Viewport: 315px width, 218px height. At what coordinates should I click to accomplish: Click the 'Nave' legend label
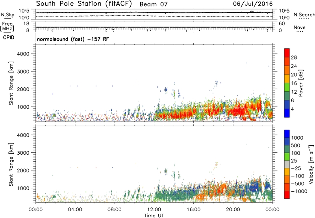(300, 27)
